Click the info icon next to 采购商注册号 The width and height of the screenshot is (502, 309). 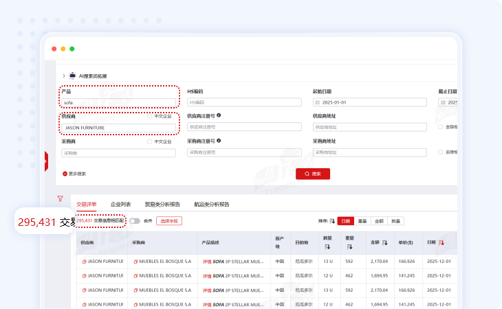pos(219,141)
